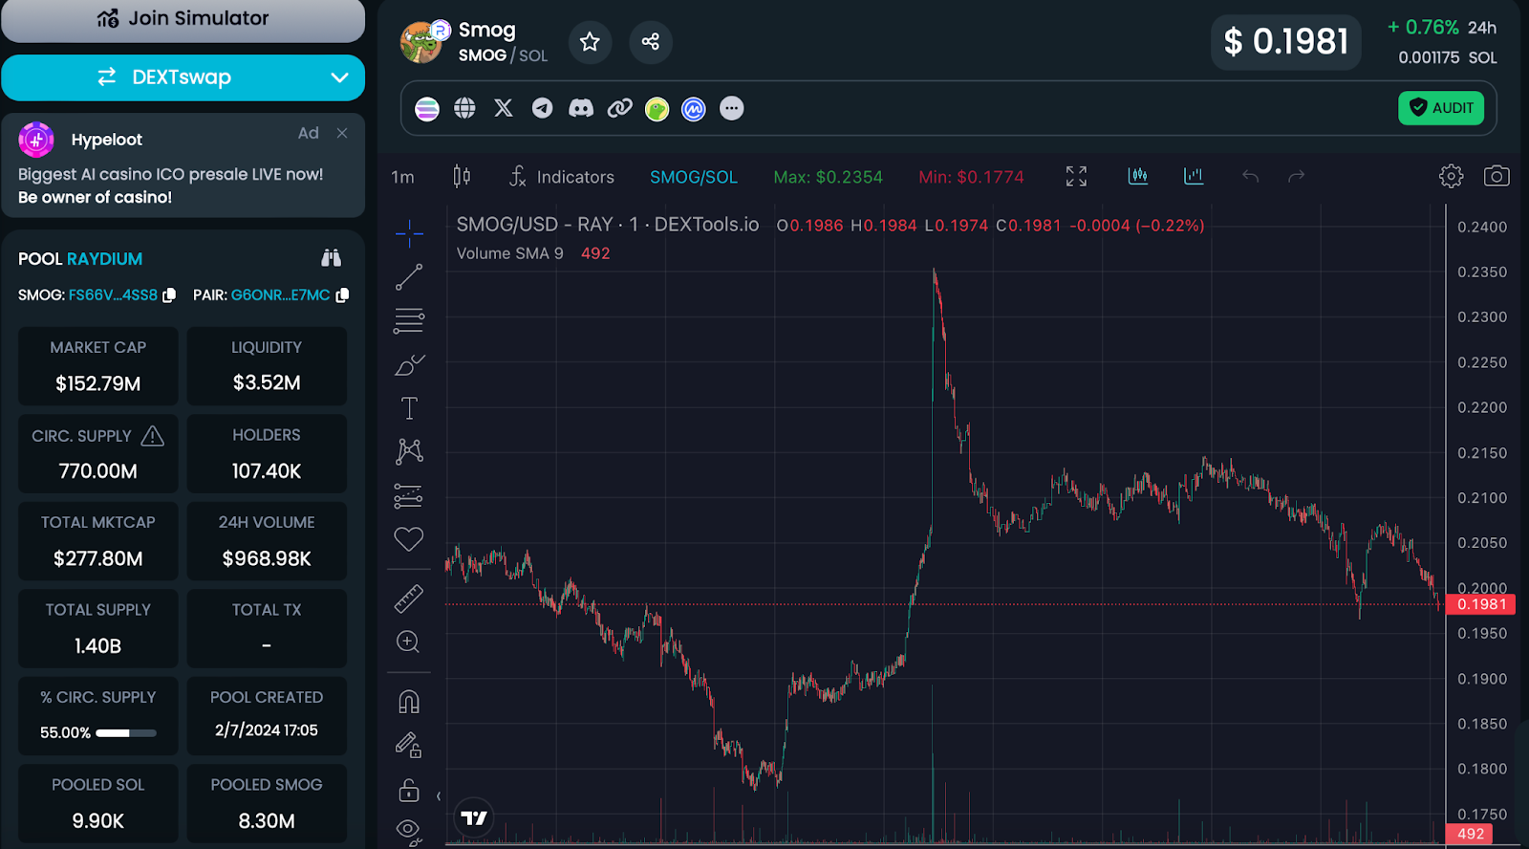Redo the chart action
The width and height of the screenshot is (1529, 849).
1296,176
